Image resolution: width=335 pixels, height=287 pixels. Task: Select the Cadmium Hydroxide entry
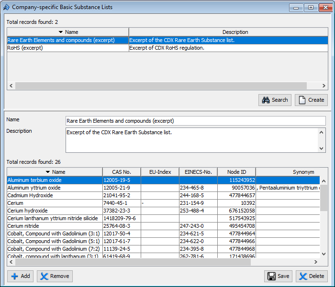55,195
